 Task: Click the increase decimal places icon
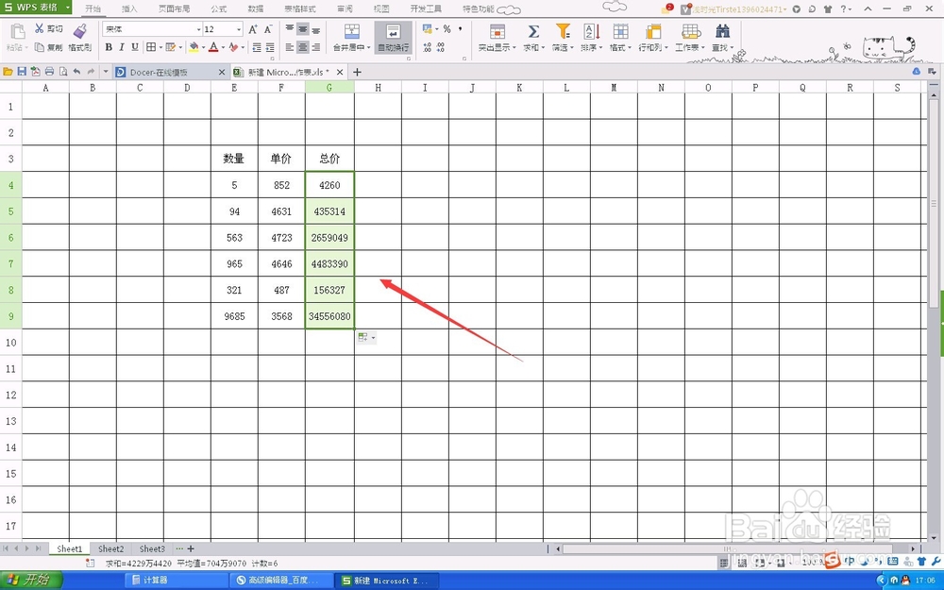(x=428, y=47)
